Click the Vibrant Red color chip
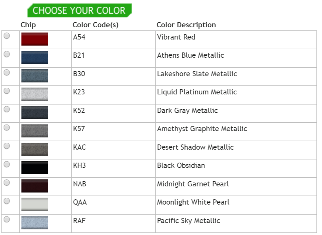This screenshot has width=322, height=235. pyautogui.click(x=35, y=39)
